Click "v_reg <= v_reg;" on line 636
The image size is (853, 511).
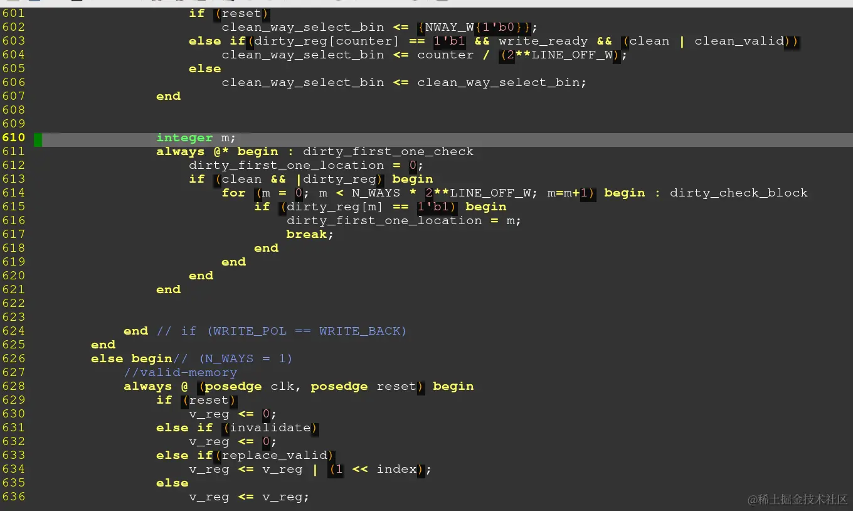[250, 497]
